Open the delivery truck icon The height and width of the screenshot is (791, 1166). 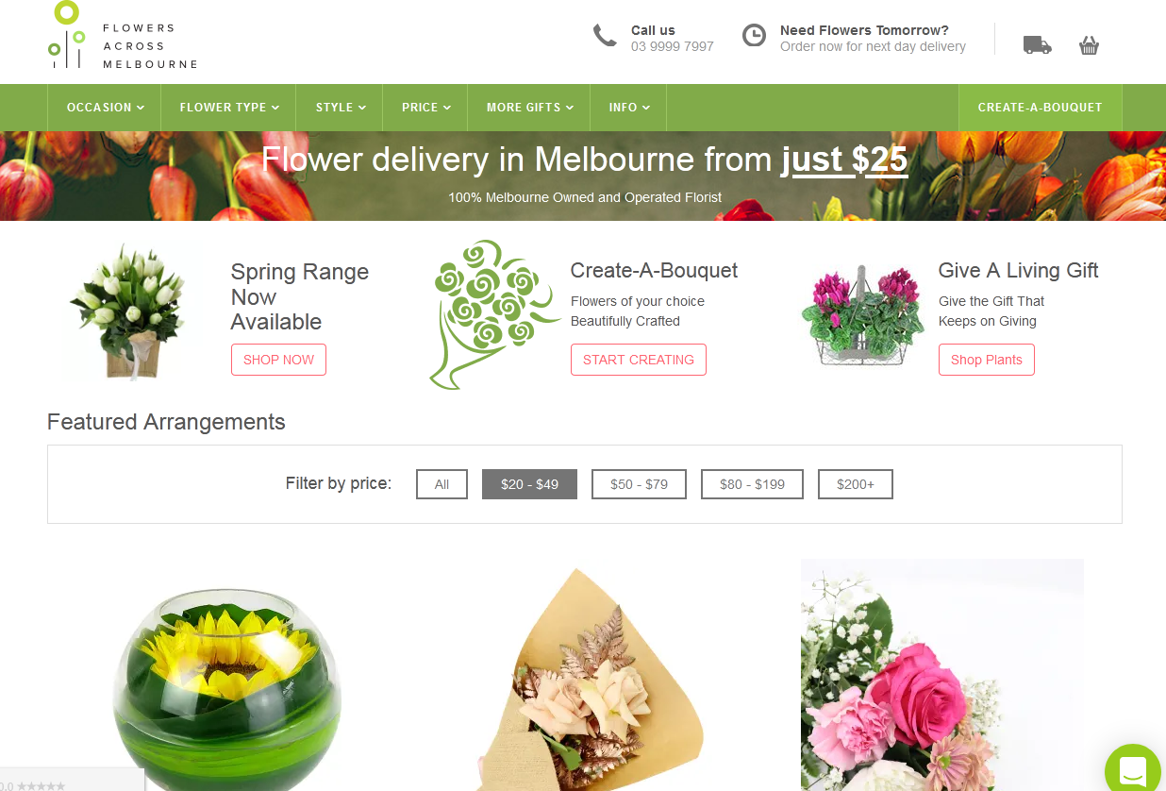coord(1037,44)
